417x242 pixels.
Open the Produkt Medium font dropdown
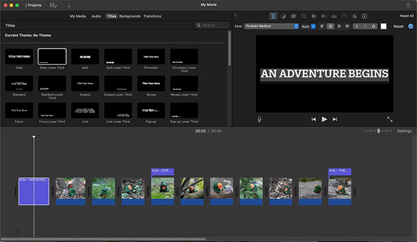click(x=271, y=26)
